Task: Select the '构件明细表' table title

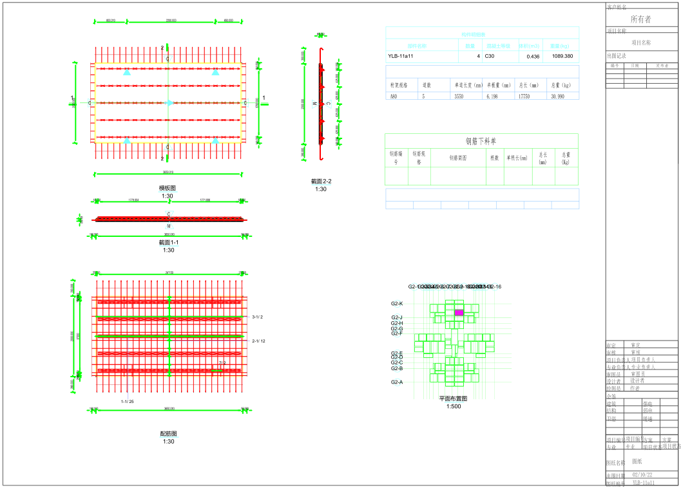Action: tap(474, 34)
